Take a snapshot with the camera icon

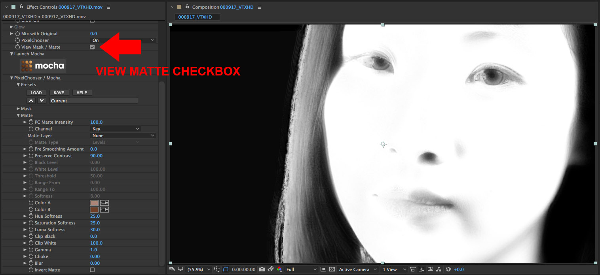coord(262,269)
